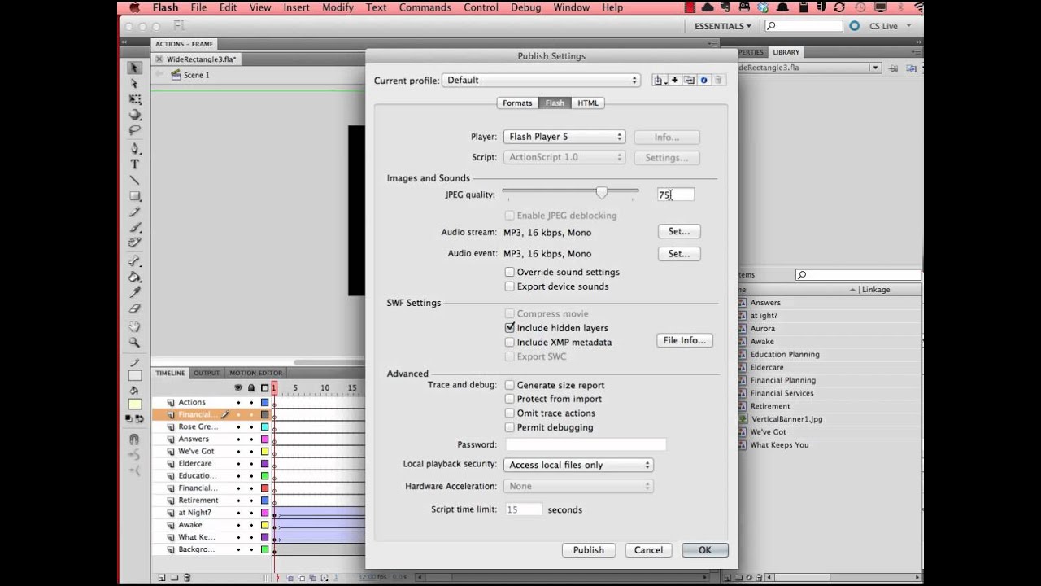
Task: Enable Override sound settings checkbox
Action: (x=510, y=272)
